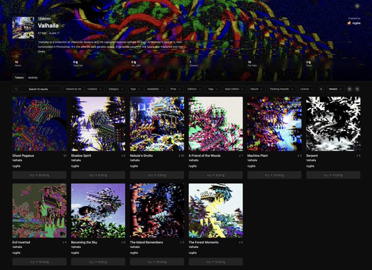Click the share icon beside Valhalla title
The image size is (372, 270).
pos(63,26)
